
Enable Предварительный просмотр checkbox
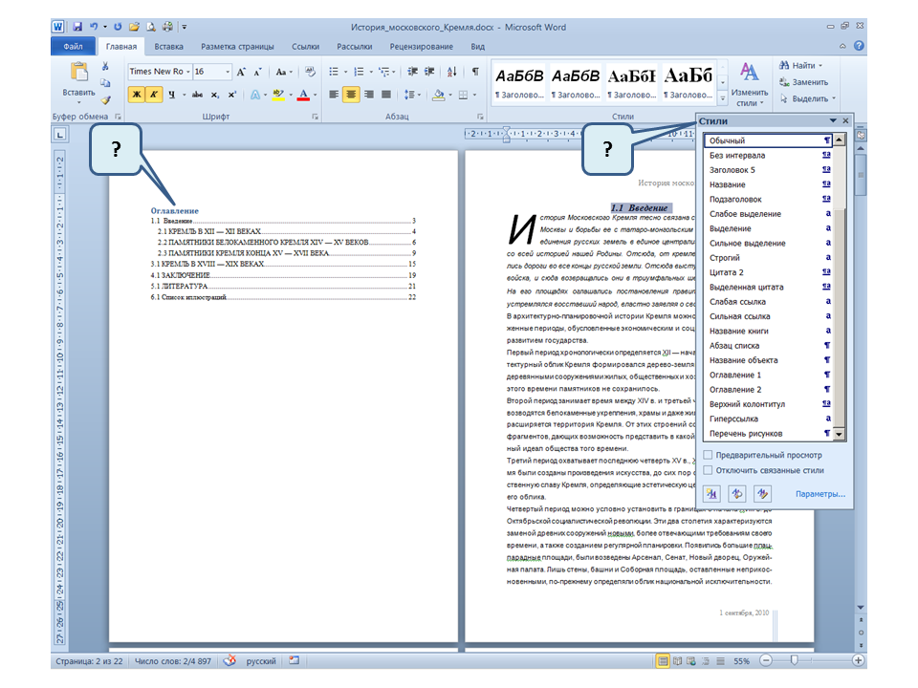tap(708, 455)
